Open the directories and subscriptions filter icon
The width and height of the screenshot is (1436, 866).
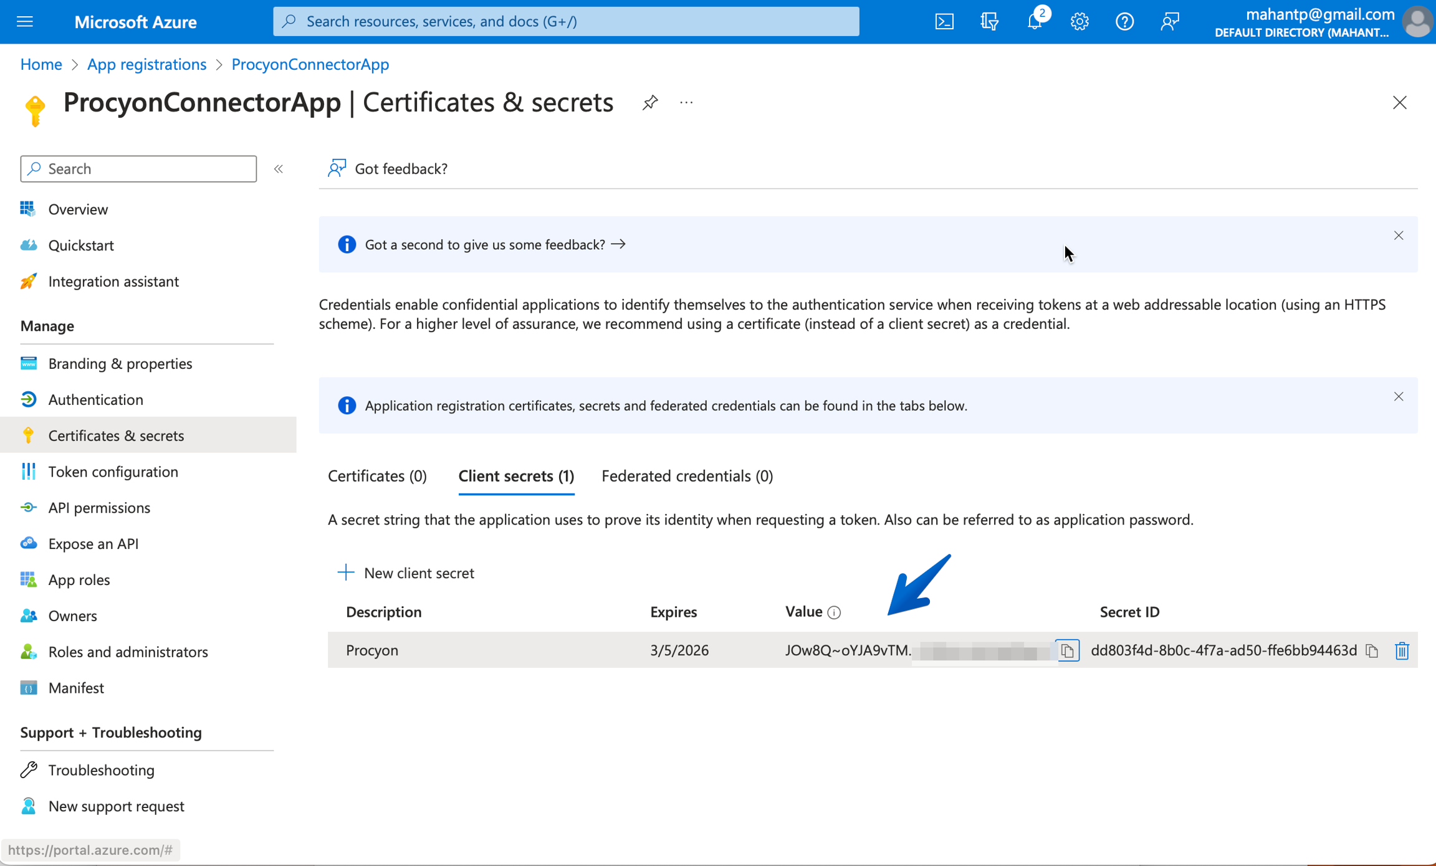click(989, 22)
